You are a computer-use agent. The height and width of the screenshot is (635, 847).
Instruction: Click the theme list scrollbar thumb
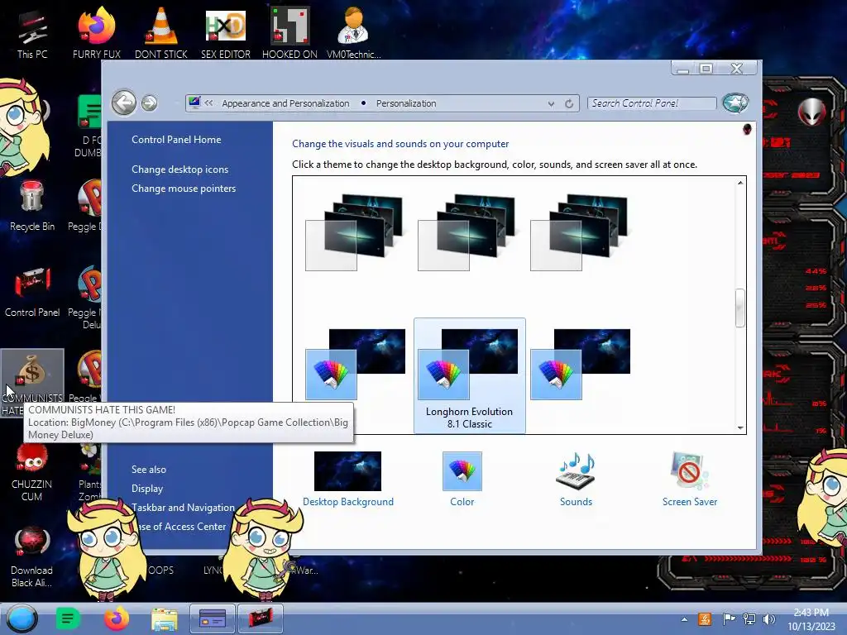point(740,308)
